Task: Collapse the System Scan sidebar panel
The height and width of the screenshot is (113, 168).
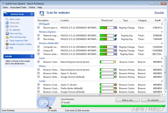Action: click(32, 14)
